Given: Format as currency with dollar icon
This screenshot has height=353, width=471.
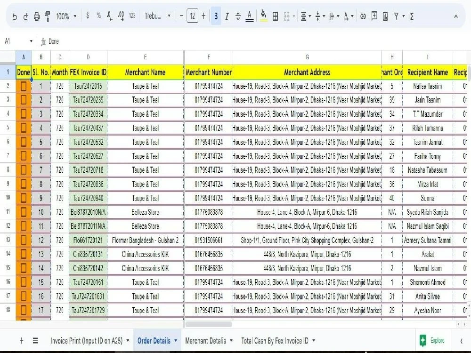Looking at the screenshot, I should (88, 16).
